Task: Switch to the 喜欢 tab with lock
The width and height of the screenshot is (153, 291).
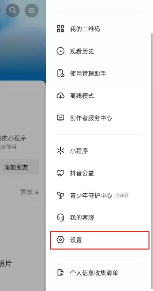Action: pyautogui.click(x=29, y=192)
